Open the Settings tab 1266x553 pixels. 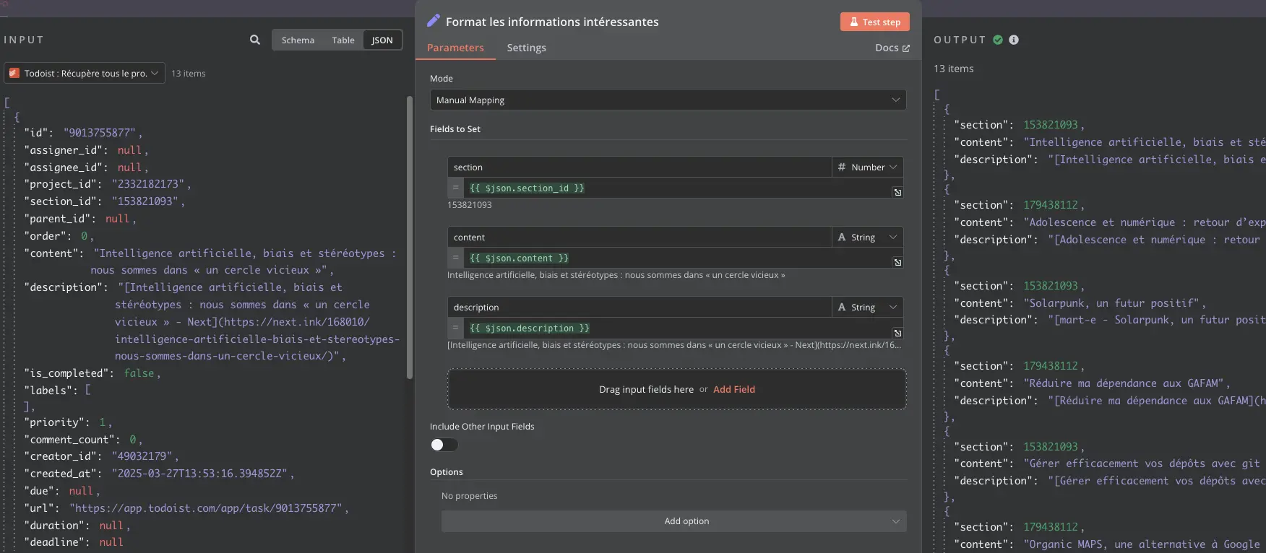tap(526, 48)
